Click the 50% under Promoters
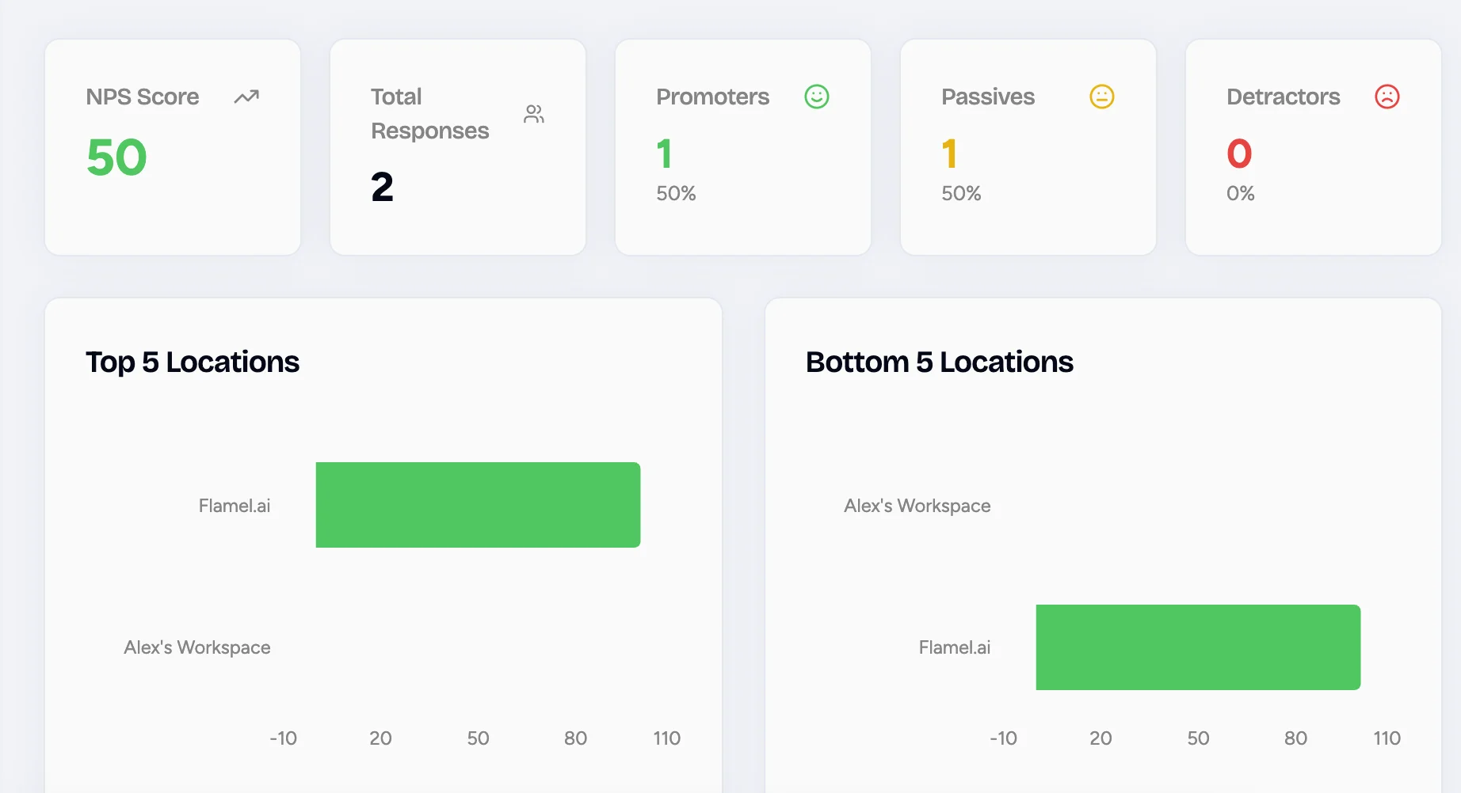1461x793 pixels. 676,193
